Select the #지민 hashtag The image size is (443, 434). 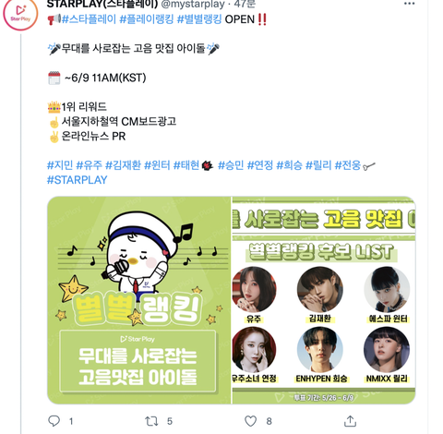(60, 165)
